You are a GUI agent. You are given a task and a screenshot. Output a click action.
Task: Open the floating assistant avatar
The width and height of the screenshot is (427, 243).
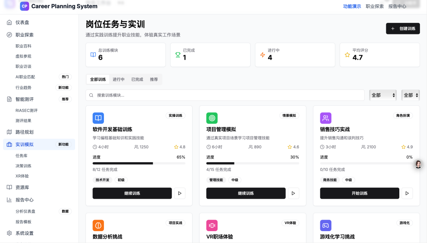pyautogui.click(x=418, y=164)
